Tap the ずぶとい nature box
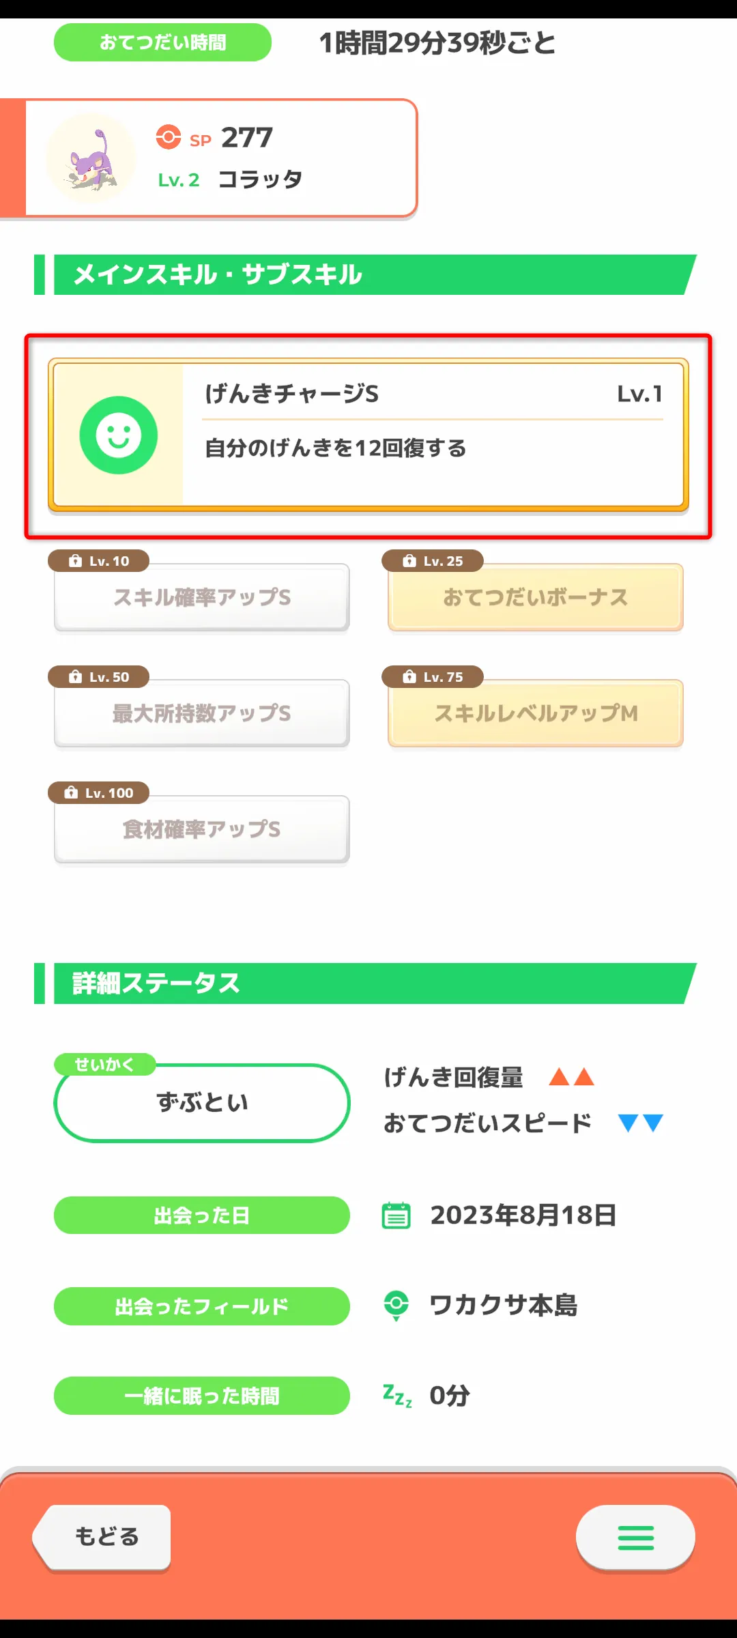 point(202,1103)
